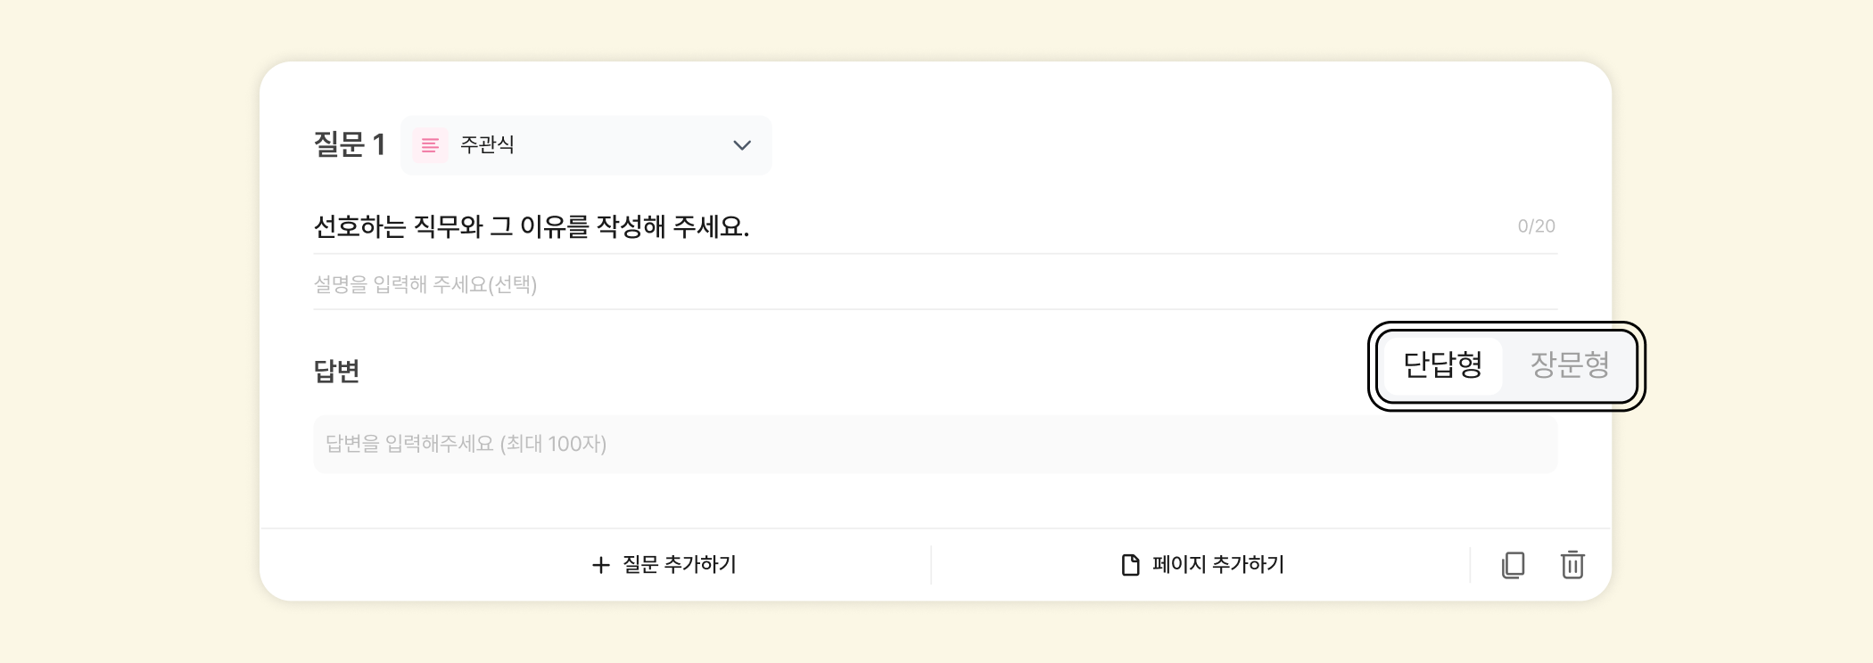Expand the question type chevron arrow
This screenshot has width=1873, height=663.
click(x=742, y=145)
